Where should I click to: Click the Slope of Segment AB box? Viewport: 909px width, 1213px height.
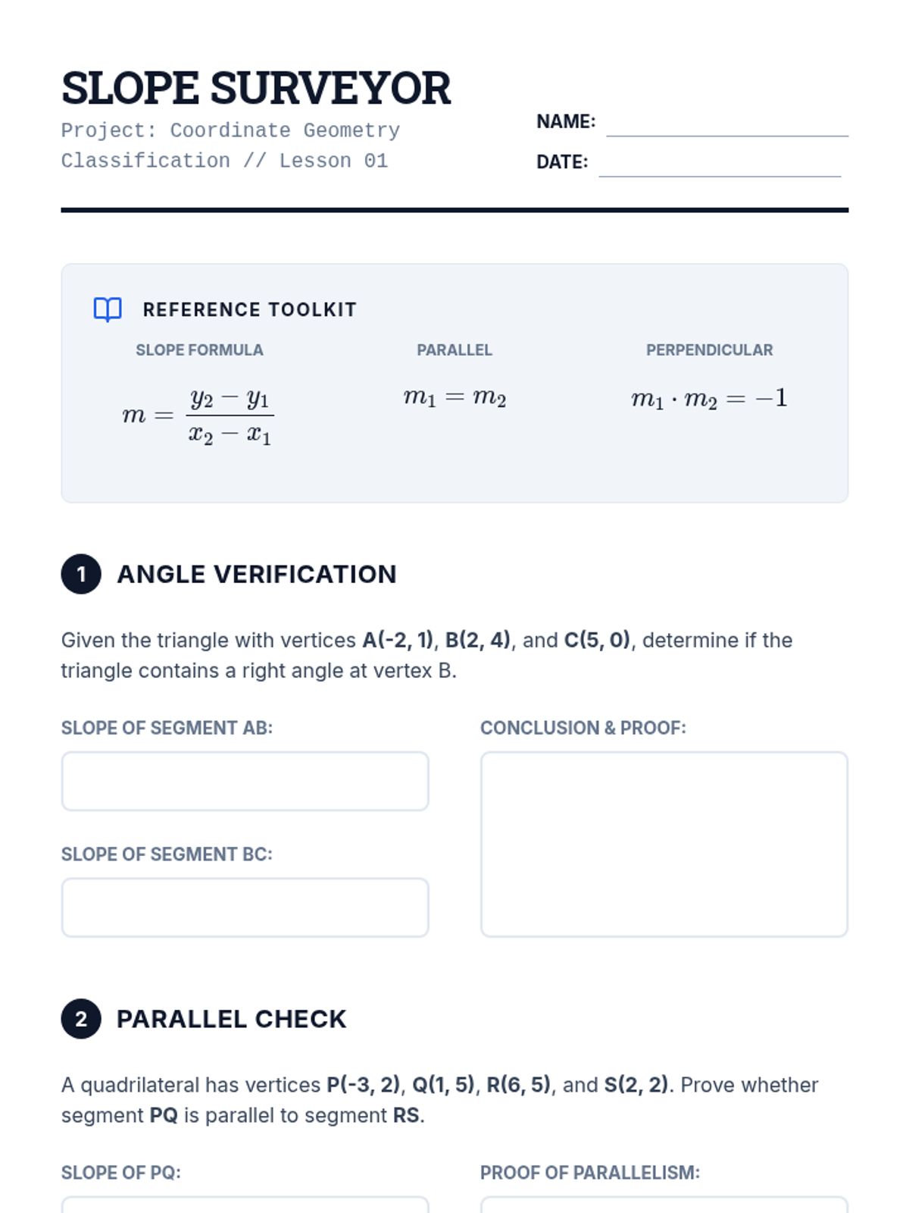coord(245,781)
